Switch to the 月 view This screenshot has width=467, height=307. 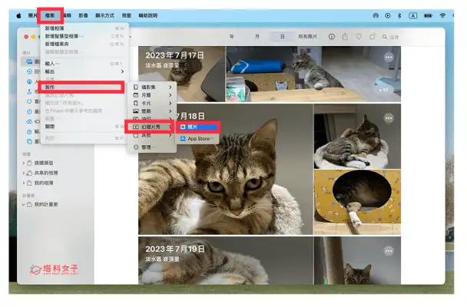coord(257,37)
